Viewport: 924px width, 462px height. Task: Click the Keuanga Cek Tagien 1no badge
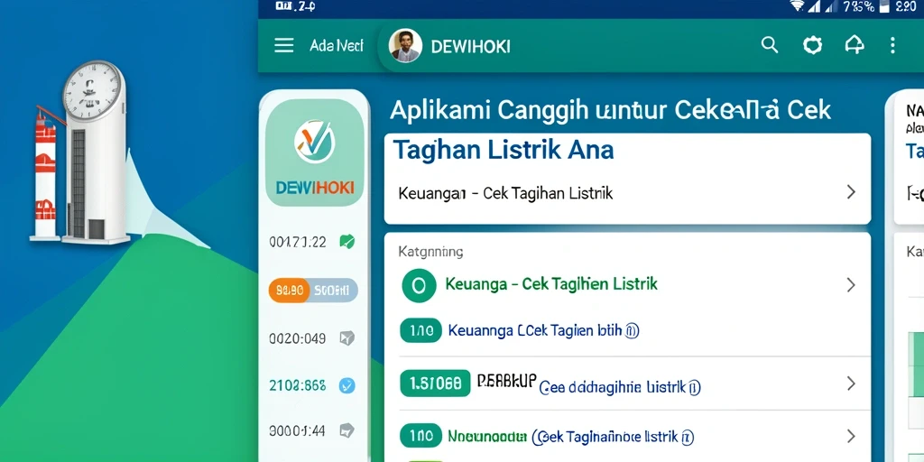point(420,330)
